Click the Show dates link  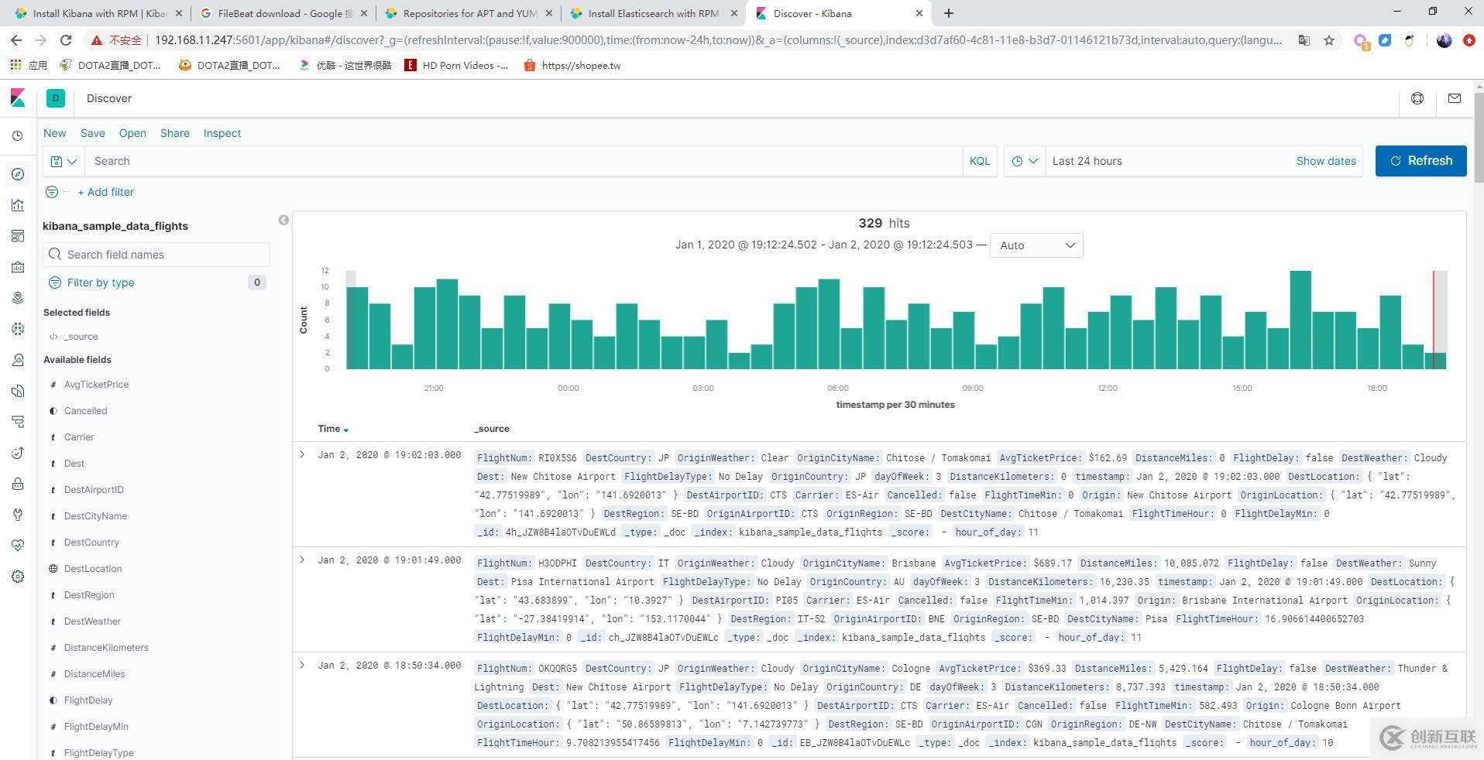click(x=1325, y=161)
